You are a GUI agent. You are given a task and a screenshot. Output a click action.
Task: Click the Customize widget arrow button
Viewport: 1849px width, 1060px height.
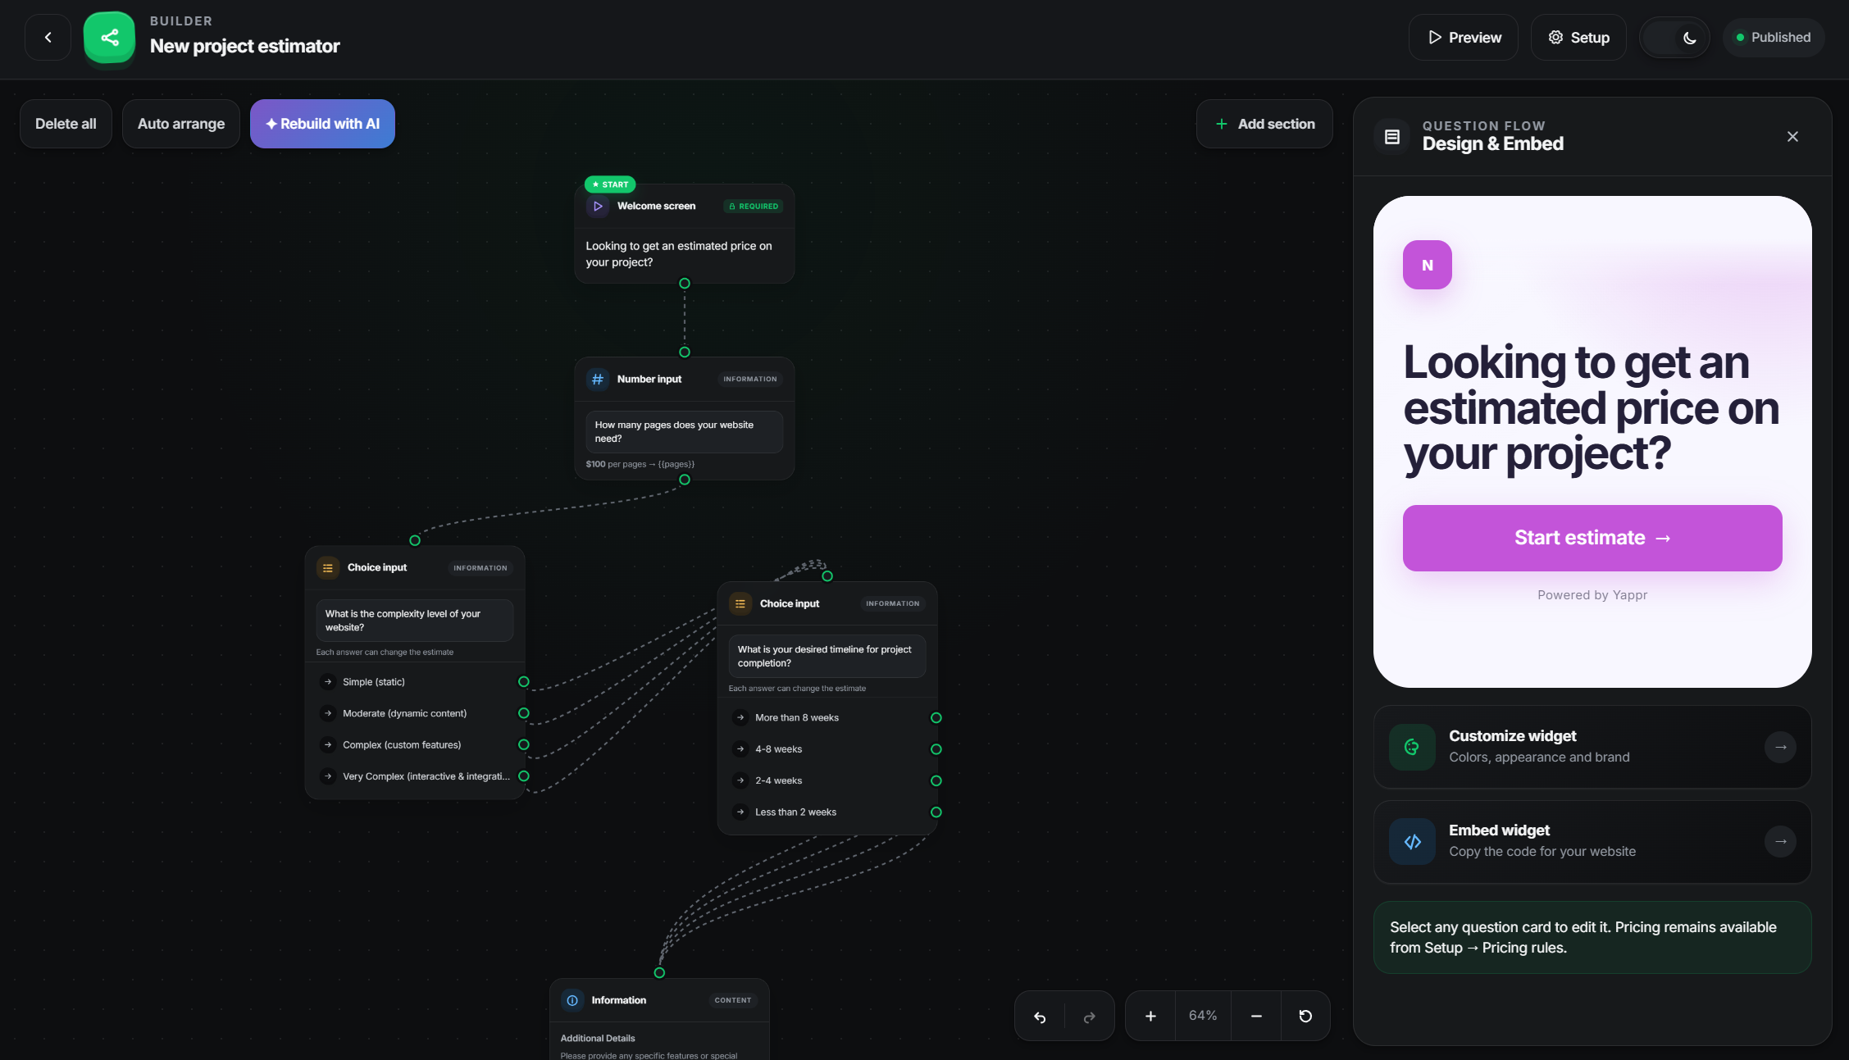1780,747
